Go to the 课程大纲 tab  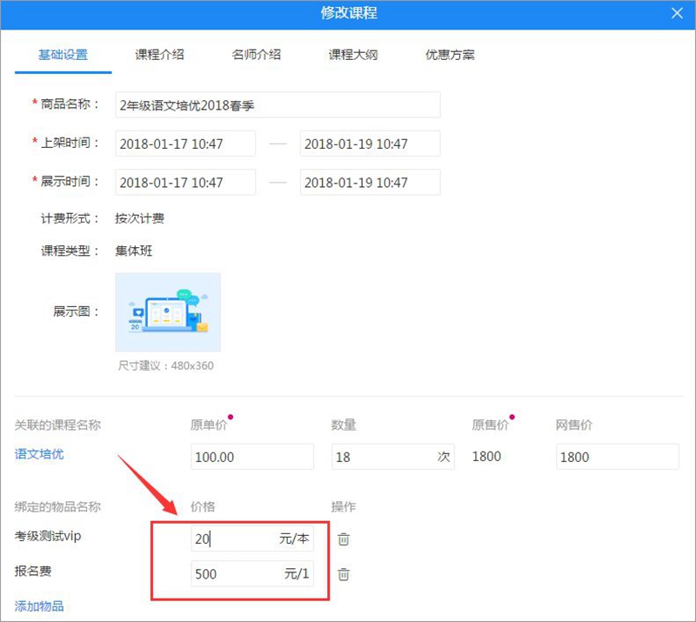tap(352, 55)
